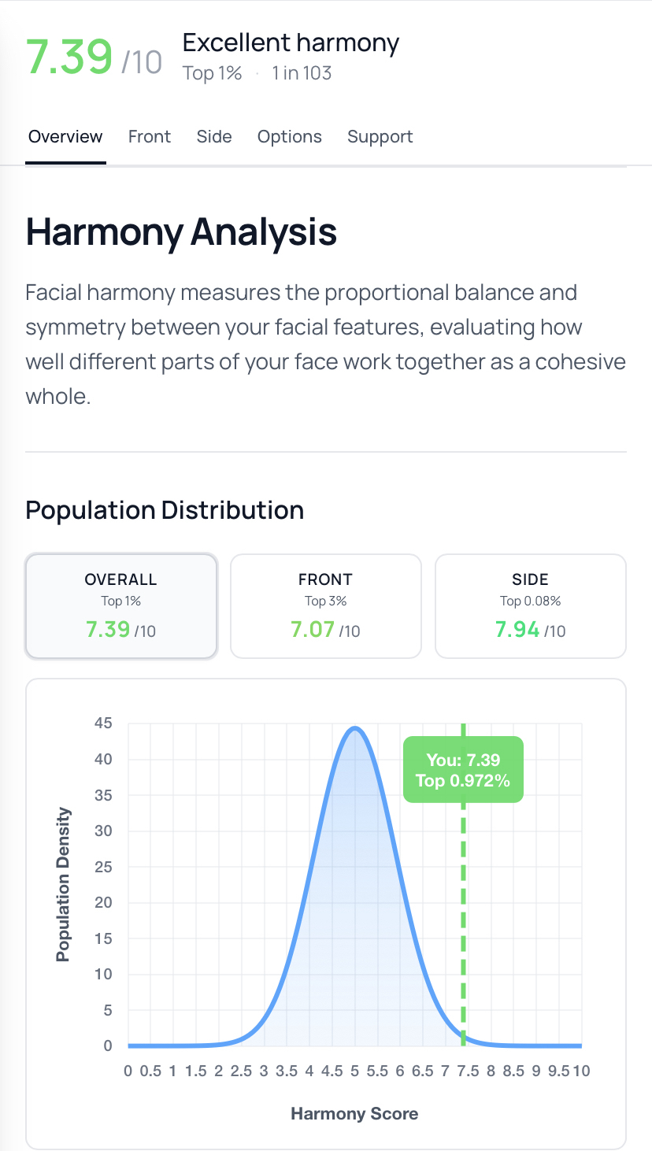Go to the Options tab
The width and height of the screenshot is (652, 1151).
pyautogui.click(x=289, y=137)
